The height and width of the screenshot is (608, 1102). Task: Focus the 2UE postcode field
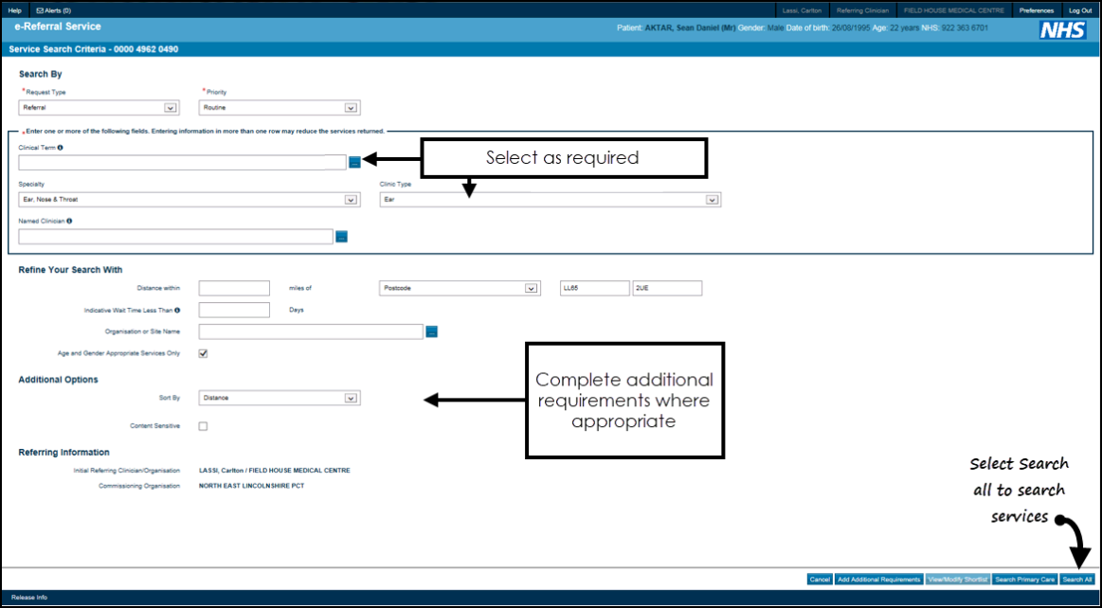[x=668, y=289]
